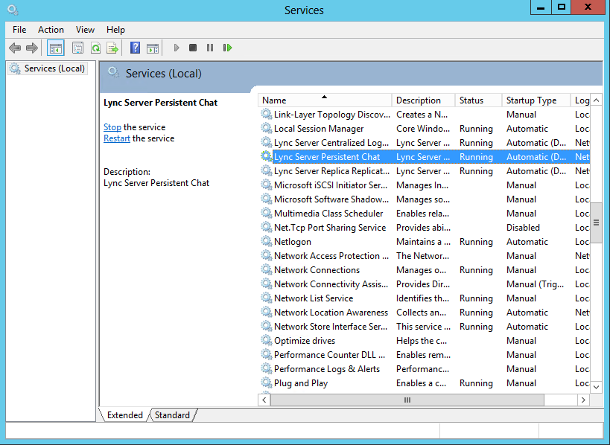The image size is (610, 445).
Task: Open the Action menu
Action: (x=51, y=30)
